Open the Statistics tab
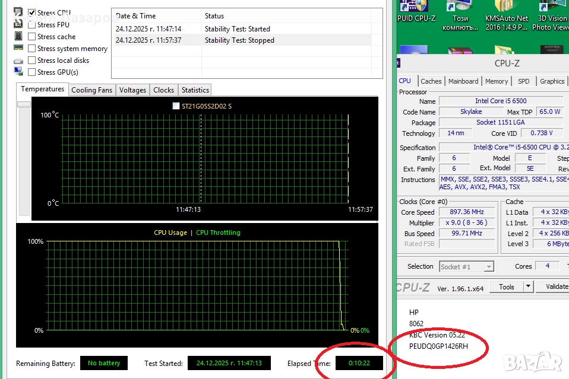Viewport: 569px width, 379px height. (195, 90)
